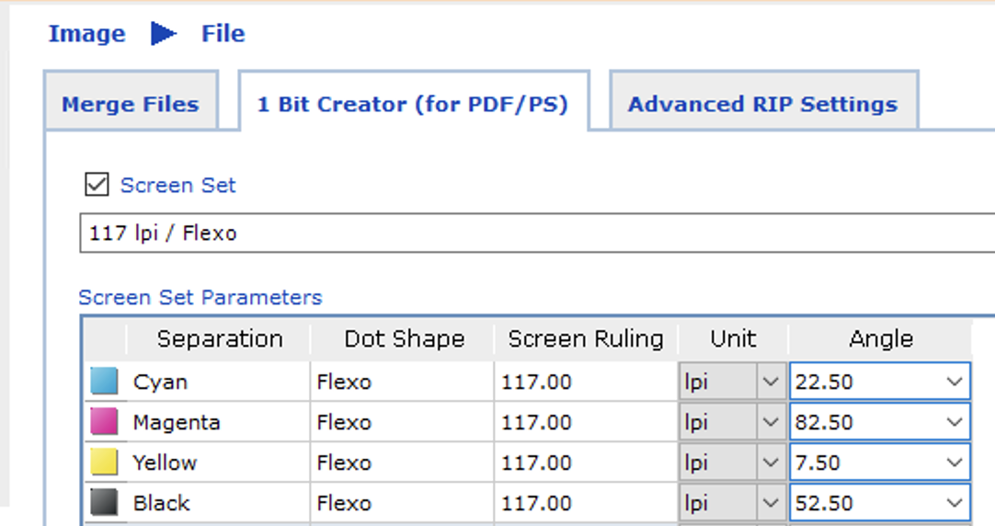995x526 pixels.
Task: Open the Yellow angle dropdown
Action: click(954, 463)
